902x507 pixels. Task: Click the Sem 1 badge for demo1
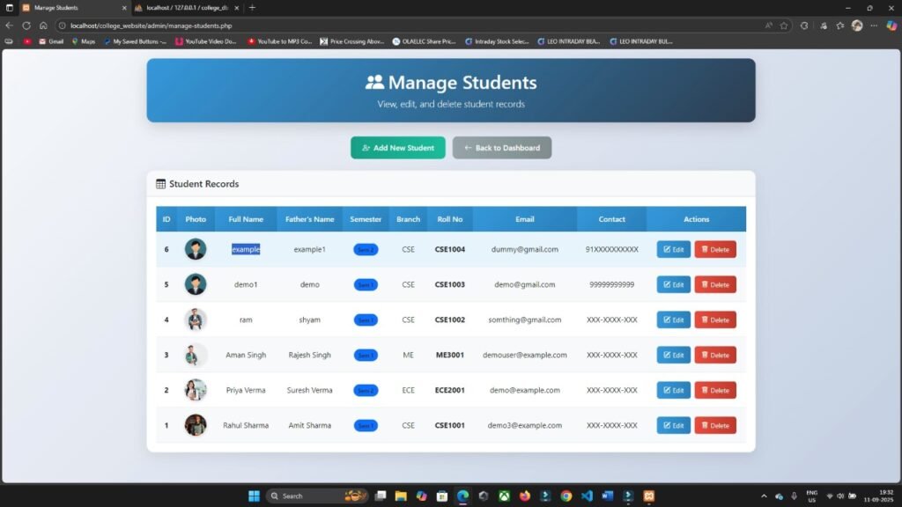tap(366, 284)
